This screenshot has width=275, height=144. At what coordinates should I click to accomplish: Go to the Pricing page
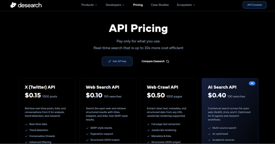pyautogui.click(x=138, y=5)
